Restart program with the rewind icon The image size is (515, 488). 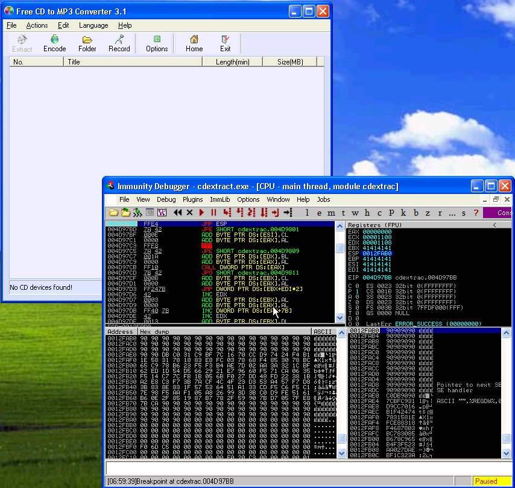178,213
